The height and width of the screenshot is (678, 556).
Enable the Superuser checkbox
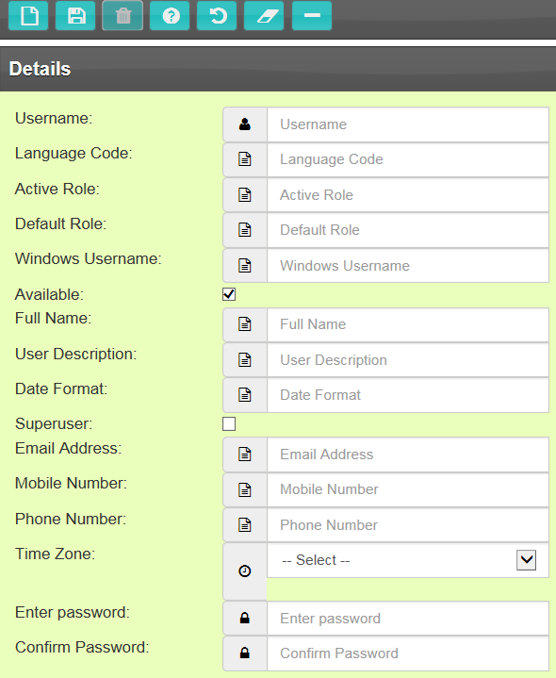[x=229, y=423]
